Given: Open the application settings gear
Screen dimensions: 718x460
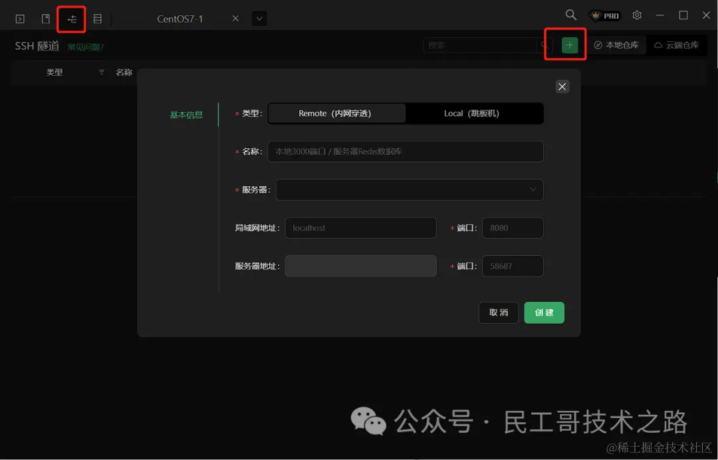Looking at the screenshot, I should tap(637, 15).
